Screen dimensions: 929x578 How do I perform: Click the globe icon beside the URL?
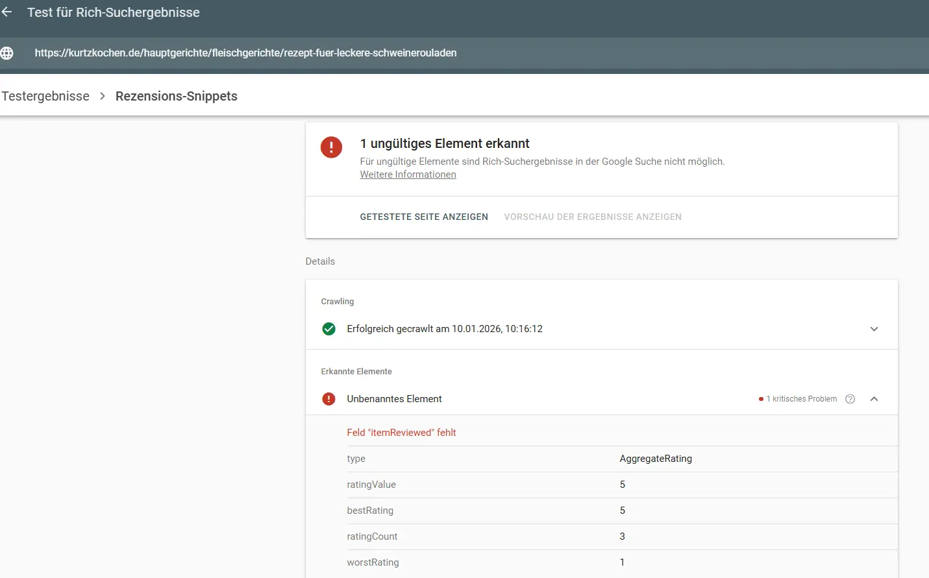(7, 53)
